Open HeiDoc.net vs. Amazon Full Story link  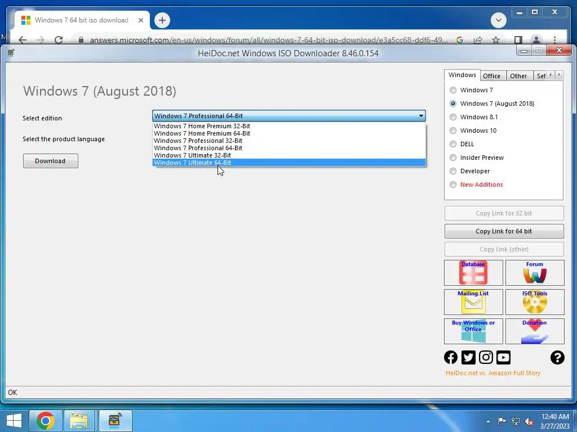pos(492,373)
